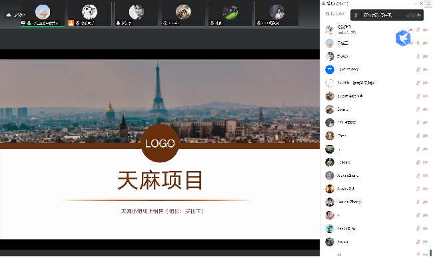Viewport: 433px width, 257px height.
Task: Toggle mic for the black-and-white portrait participant row
Action: 418,56
